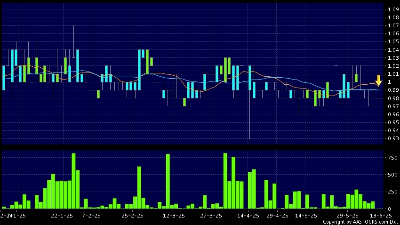This screenshot has height=225, width=400.
Task: Click the 0 volume axis label
Action: 389,209
